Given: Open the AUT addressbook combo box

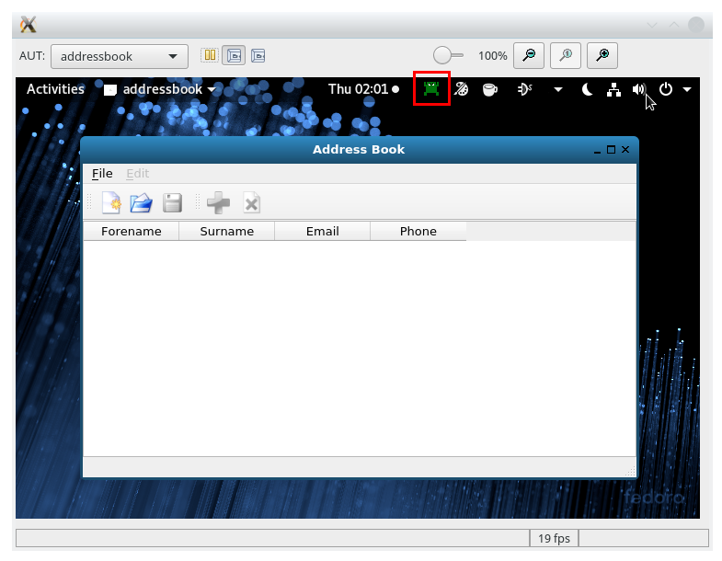Looking at the screenshot, I should pos(119,56).
